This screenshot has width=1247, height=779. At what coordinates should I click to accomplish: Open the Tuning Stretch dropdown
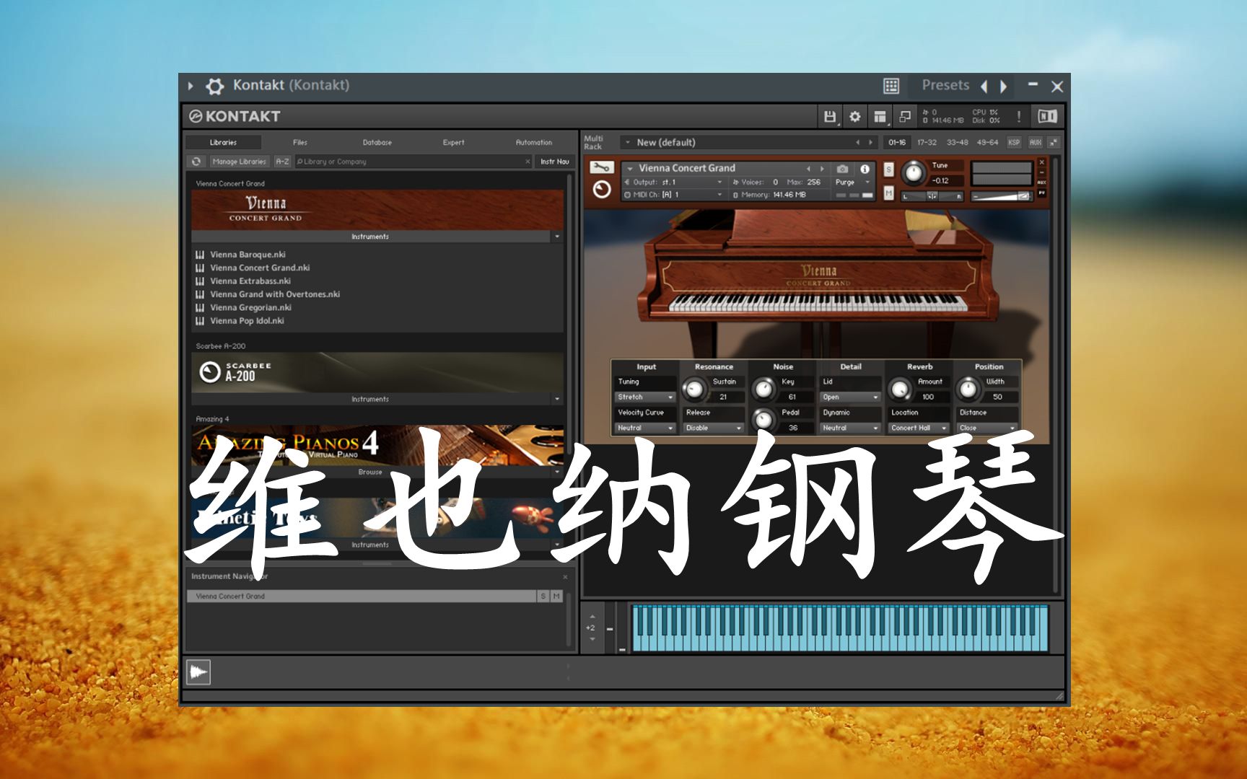[x=645, y=397]
